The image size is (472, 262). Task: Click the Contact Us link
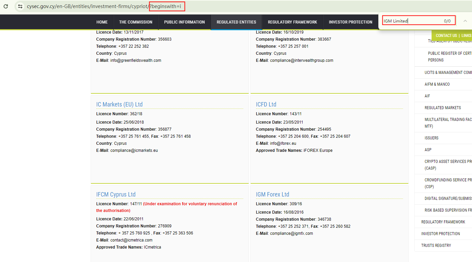446,36
